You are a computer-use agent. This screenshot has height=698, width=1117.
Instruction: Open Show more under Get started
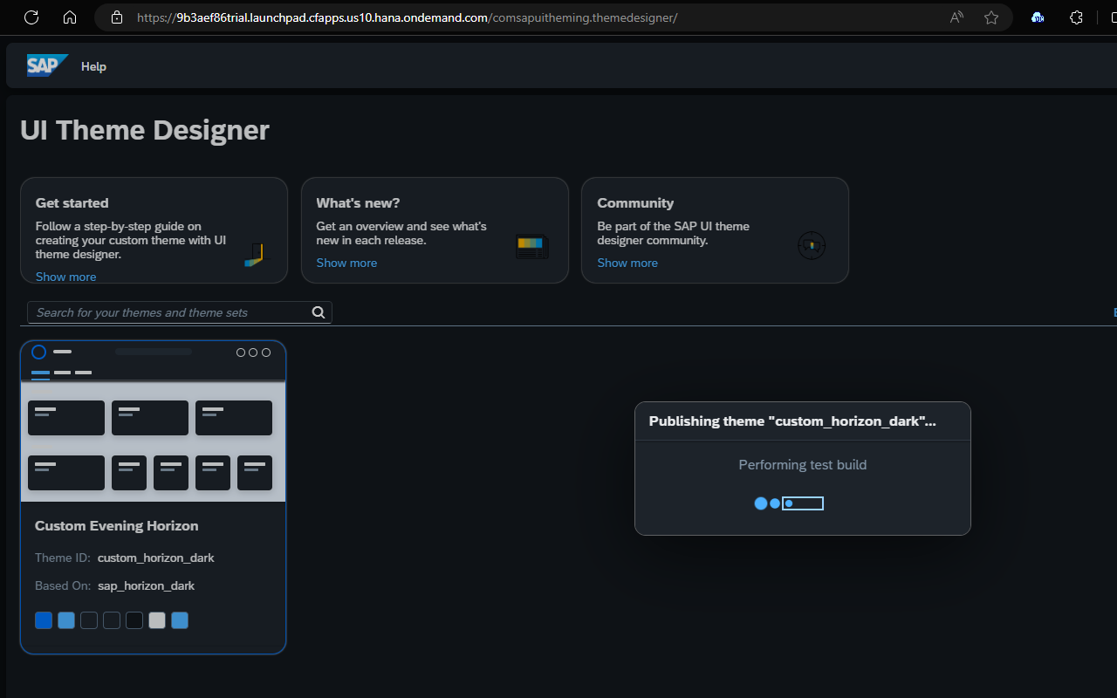click(66, 277)
